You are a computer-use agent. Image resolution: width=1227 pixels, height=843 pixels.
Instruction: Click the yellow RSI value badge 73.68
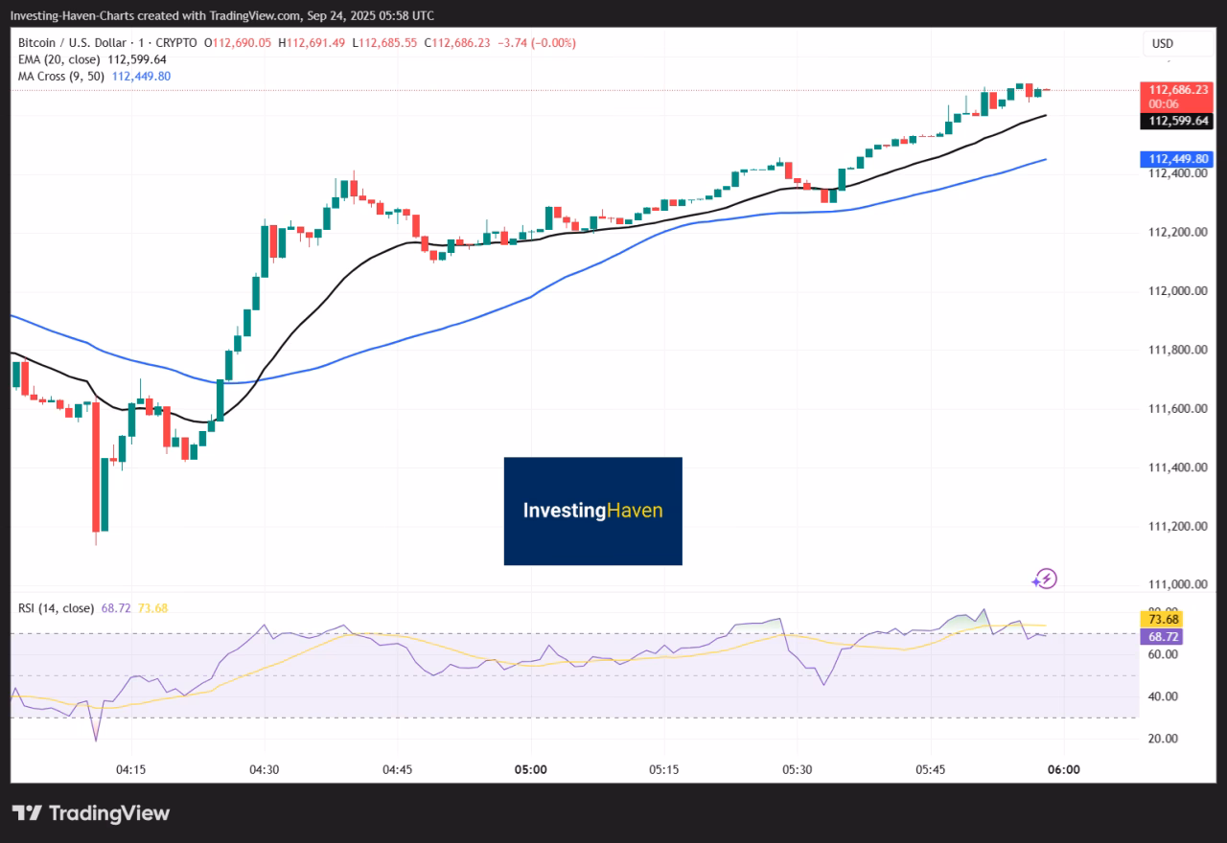tap(1162, 619)
